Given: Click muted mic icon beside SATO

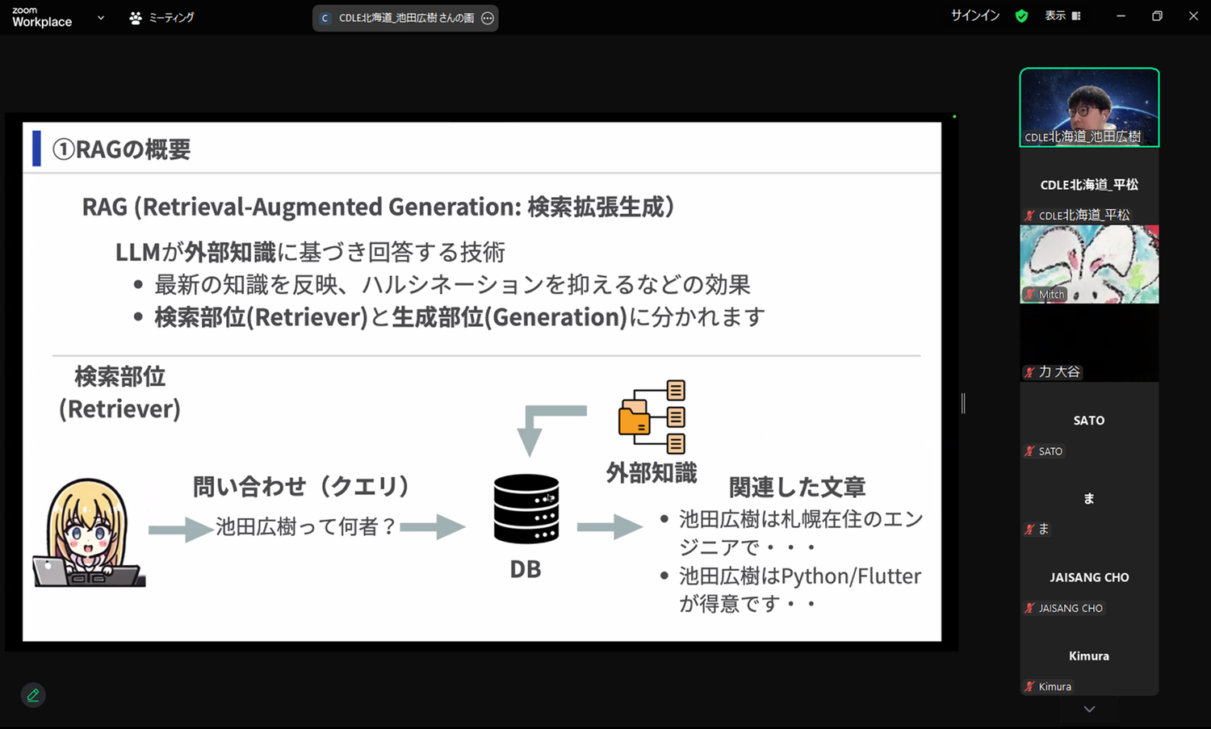Looking at the screenshot, I should (x=1029, y=451).
